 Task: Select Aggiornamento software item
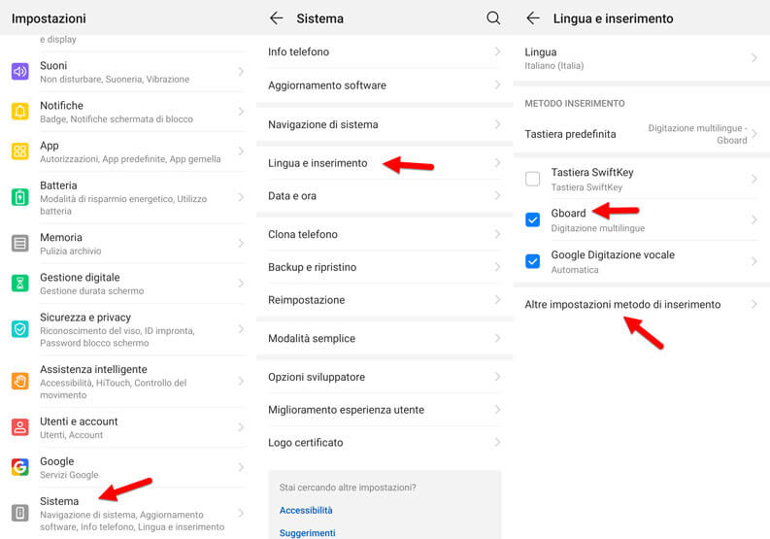(x=327, y=85)
